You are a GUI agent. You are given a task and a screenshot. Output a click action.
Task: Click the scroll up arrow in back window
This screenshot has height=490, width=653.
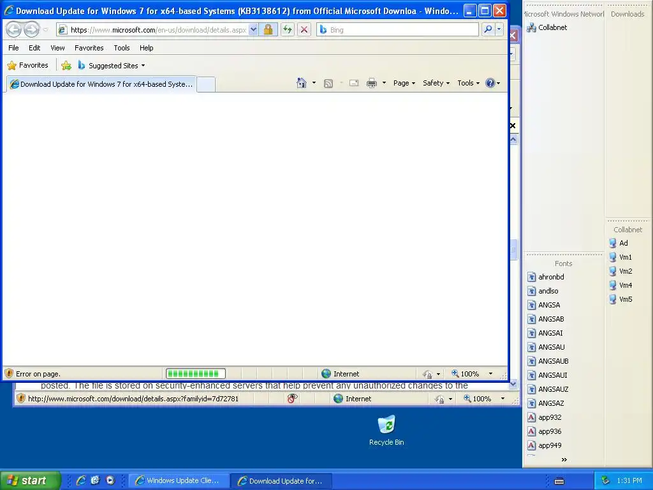point(513,140)
